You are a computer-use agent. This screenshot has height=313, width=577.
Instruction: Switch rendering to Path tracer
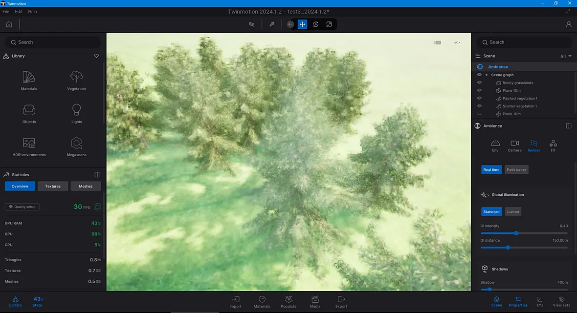click(516, 170)
